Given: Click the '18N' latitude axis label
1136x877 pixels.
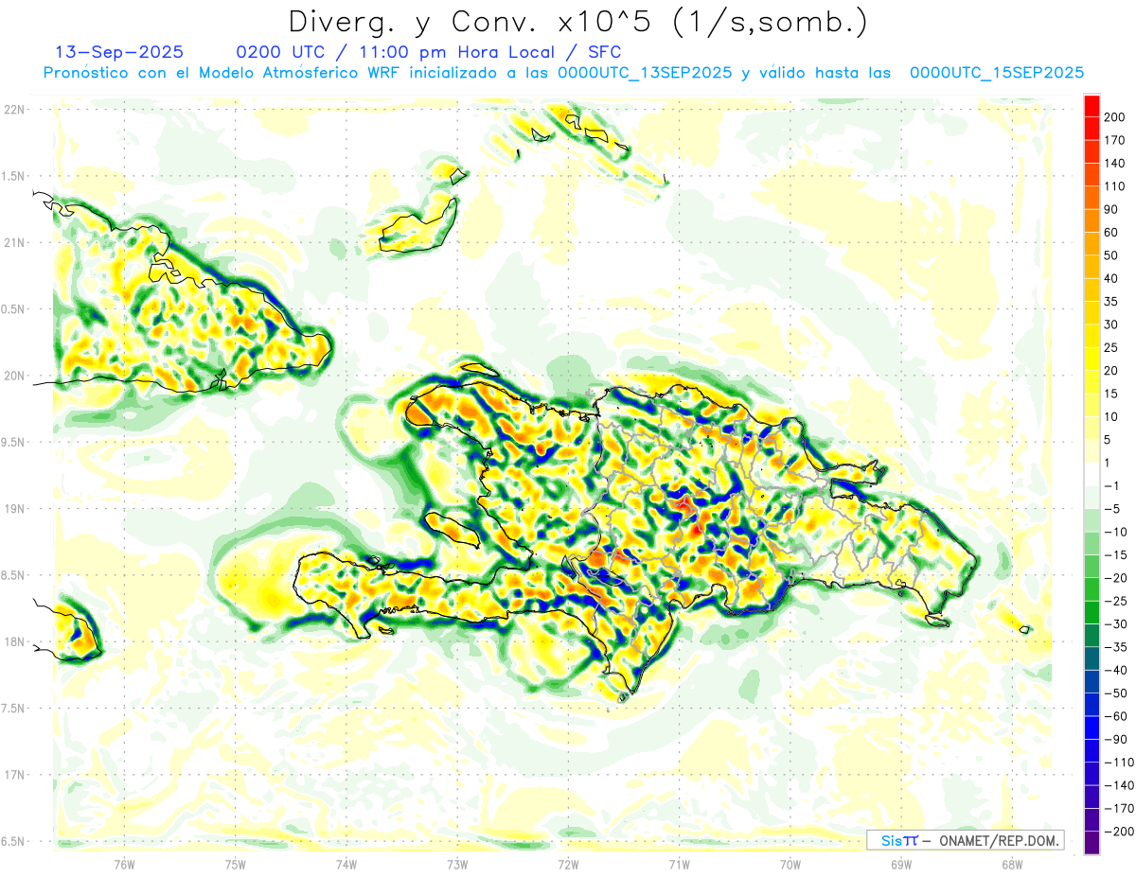Looking at the screenshot, I should 15,641.
